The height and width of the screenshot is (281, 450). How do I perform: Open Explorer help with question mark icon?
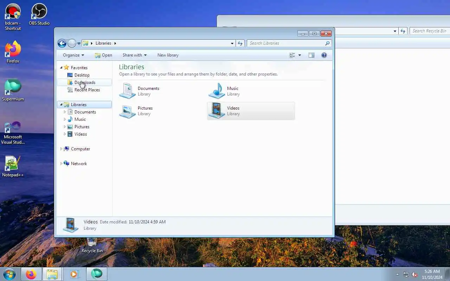324,55
